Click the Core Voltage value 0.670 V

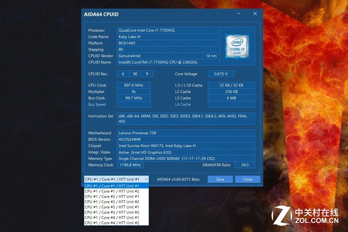221,74
